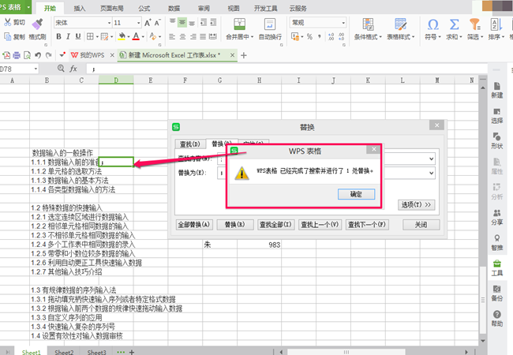Viewport: 513px width, 355px height.
Task: Open the font size dropdown
Action: tap(138, 23)
